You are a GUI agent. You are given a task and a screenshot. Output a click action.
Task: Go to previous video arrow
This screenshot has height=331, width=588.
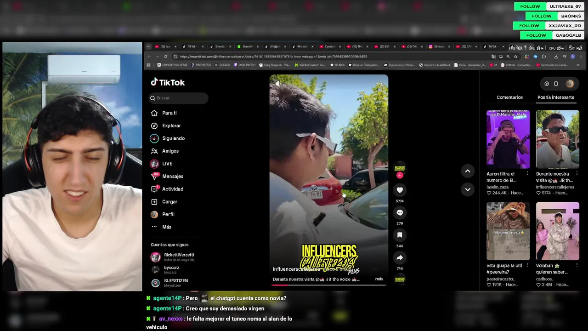tap(468, 171)
